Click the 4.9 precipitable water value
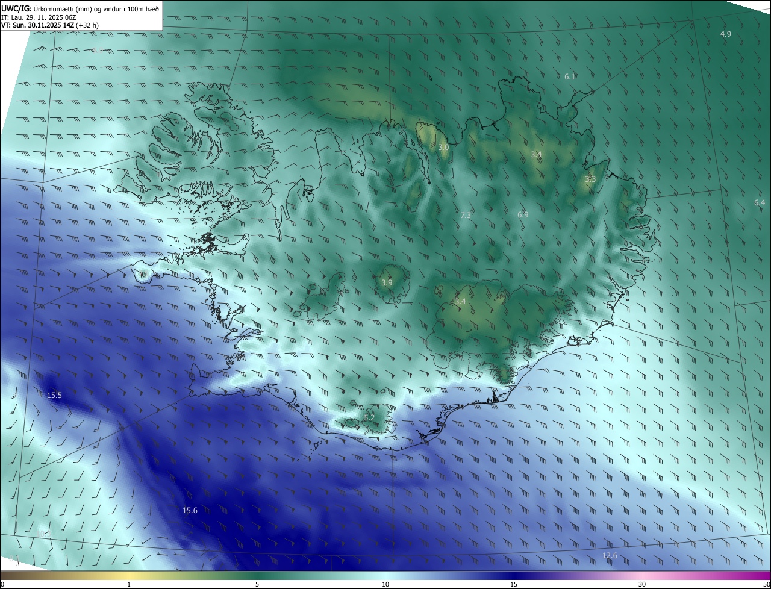771x589 pixels. coord(726,34)
